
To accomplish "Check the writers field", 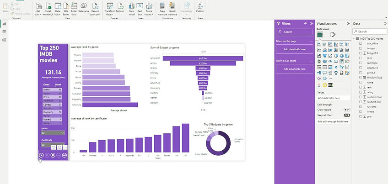I will click(x=361, y=112).
